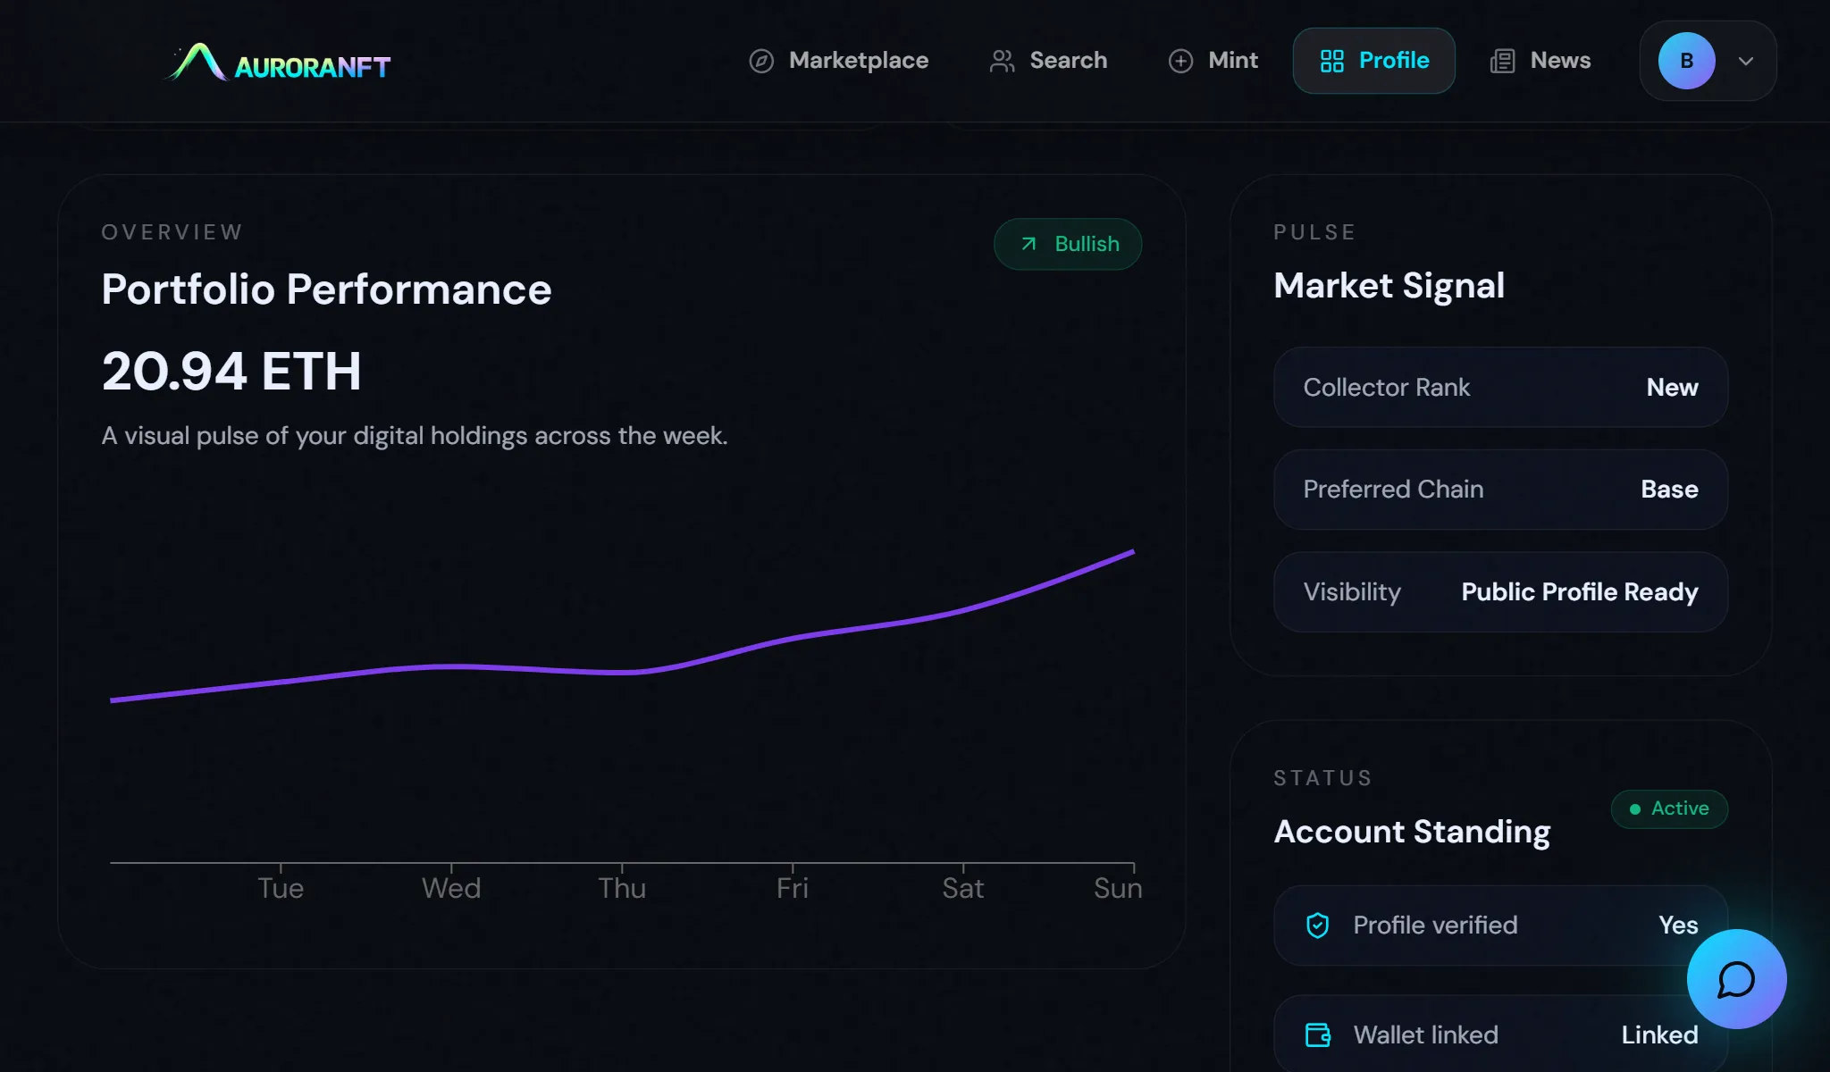Go to the Search nav tab
1830x1072 pixels.
[1049, 61]
